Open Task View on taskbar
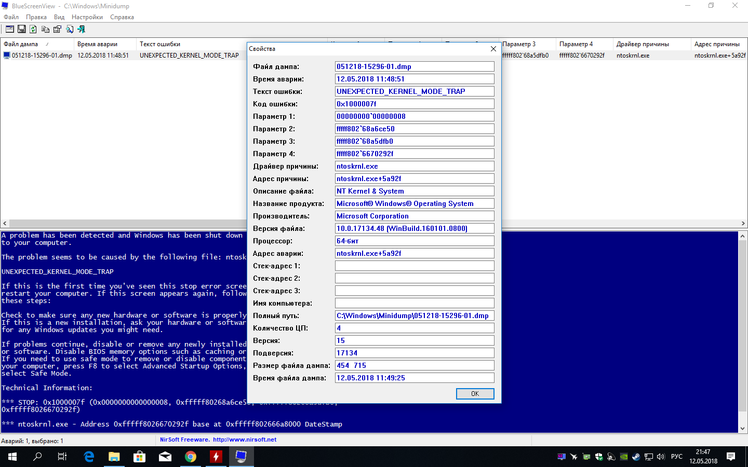Image resolution: width=748 pixels, height=467 pixels. (62, 457)
